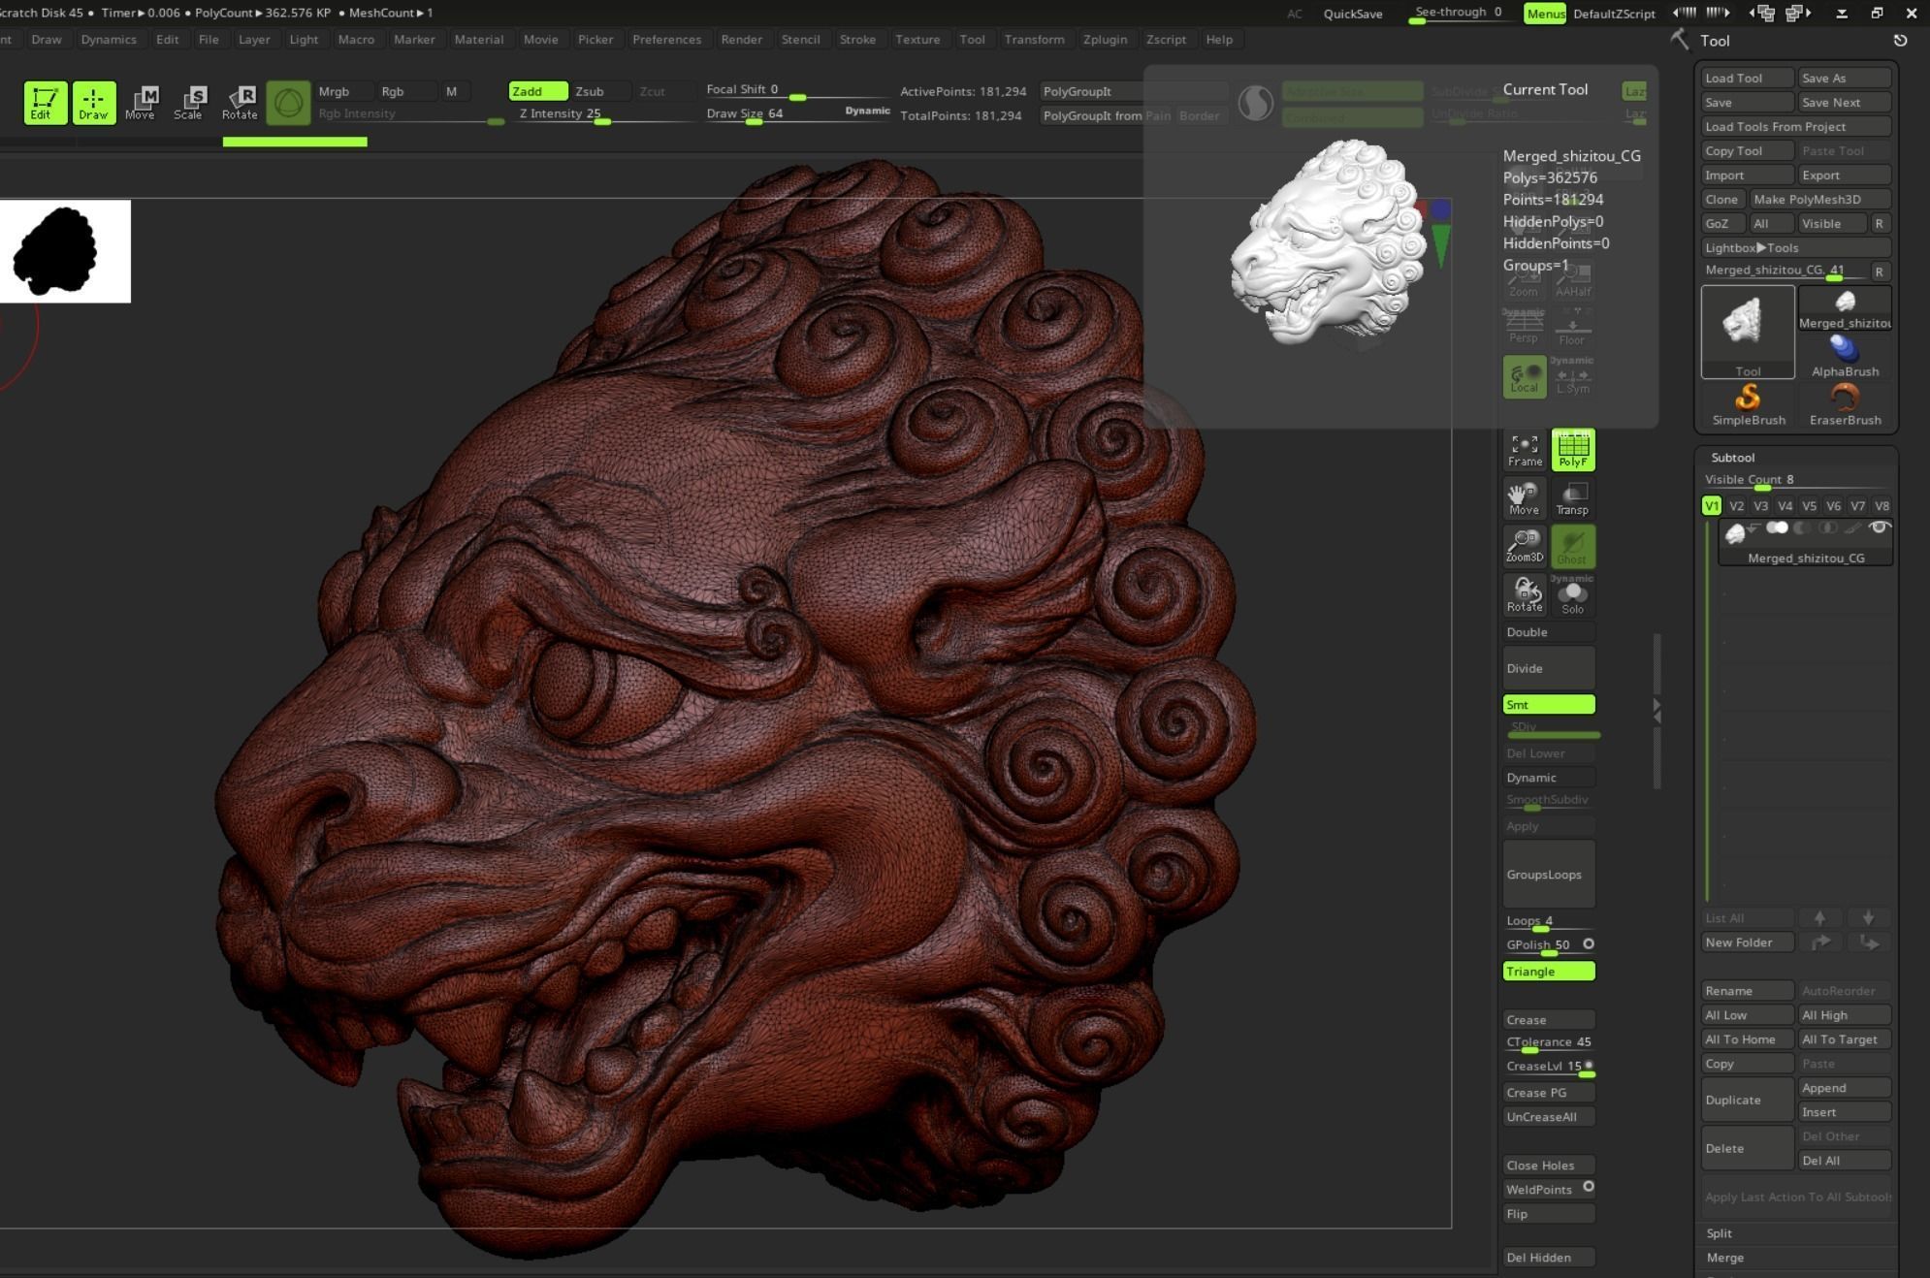1930x1278 pixels.
Task: Click the GroupsLoops button
Action: [x=1549, y=875]
